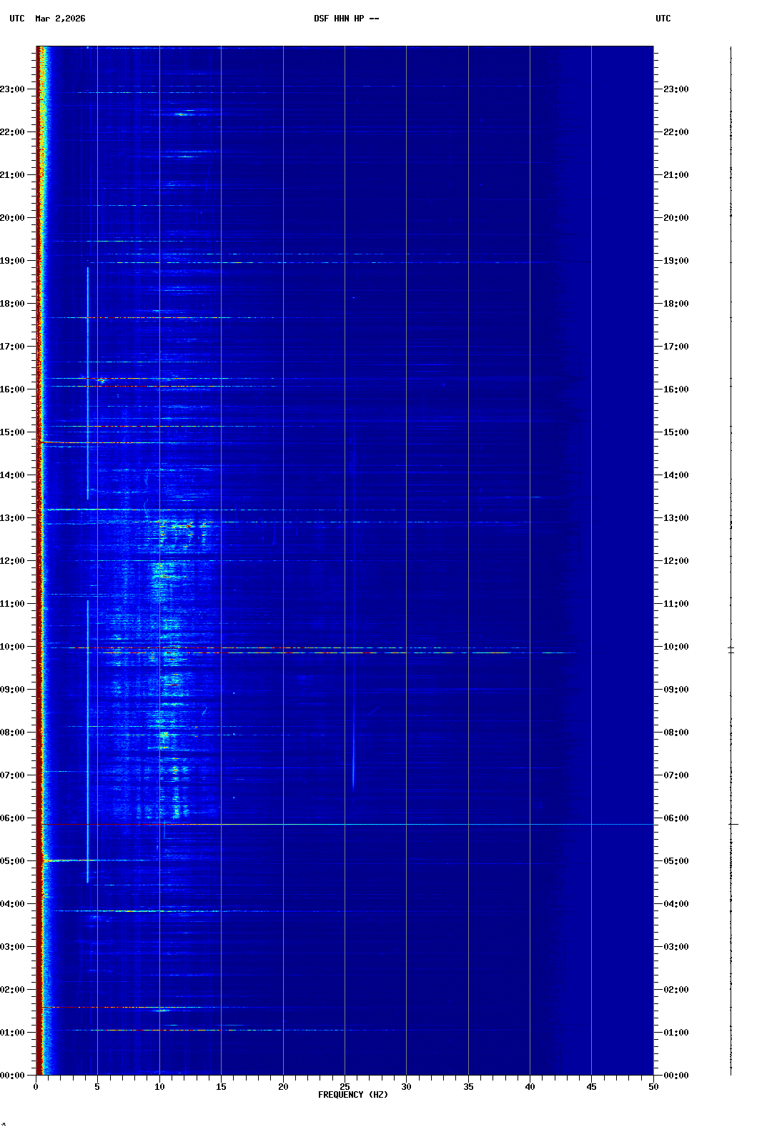Click the 21:00 label on right axis
The height and width of the screenshot is (1132, 762).
click(x=676, y=175)
